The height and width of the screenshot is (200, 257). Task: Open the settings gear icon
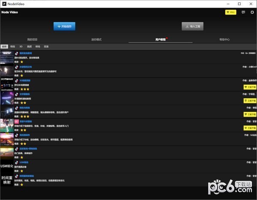252,12
